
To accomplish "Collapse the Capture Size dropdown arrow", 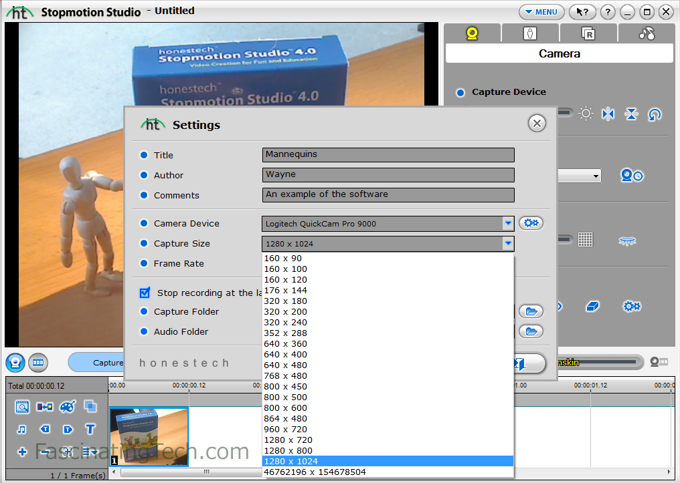I will tap(508, 243).
